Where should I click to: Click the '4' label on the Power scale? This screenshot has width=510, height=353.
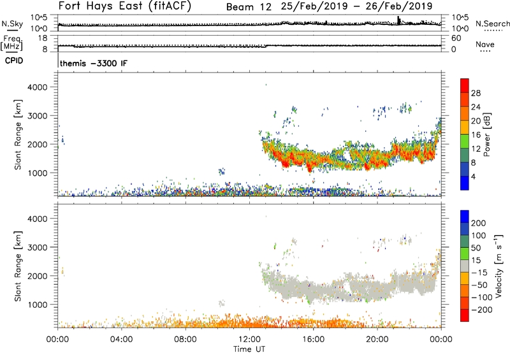pos(474,176)
